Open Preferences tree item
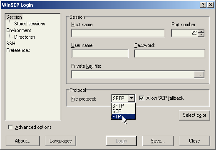 [18, 50]
